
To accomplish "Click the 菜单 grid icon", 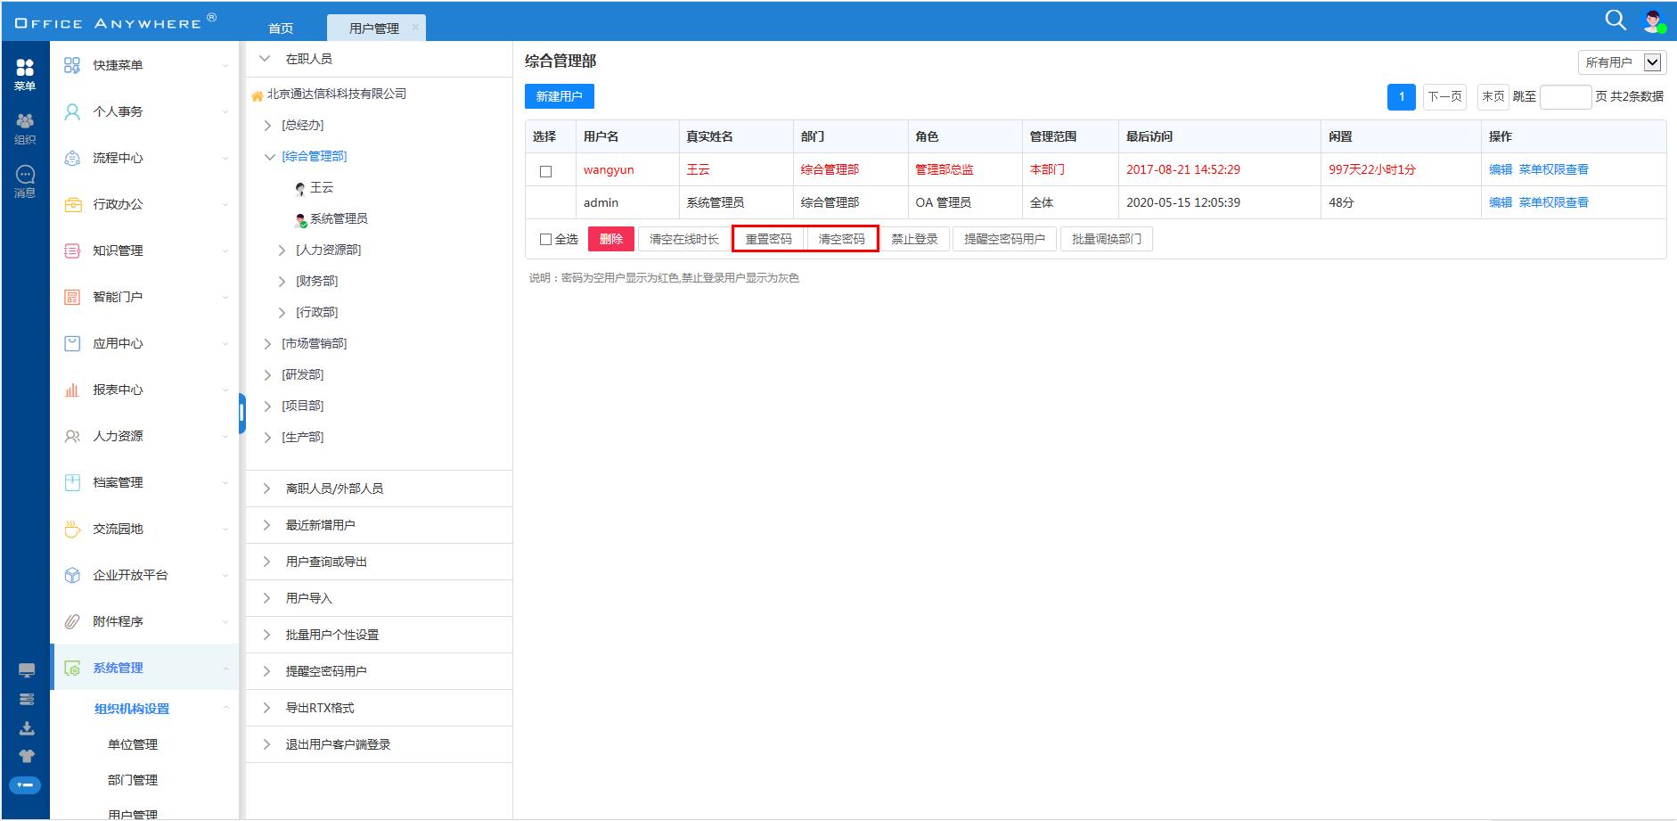I will click(25, 74).
